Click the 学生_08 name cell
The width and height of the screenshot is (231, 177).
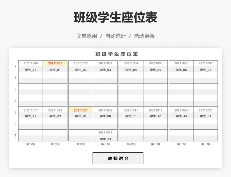(105, 115)
